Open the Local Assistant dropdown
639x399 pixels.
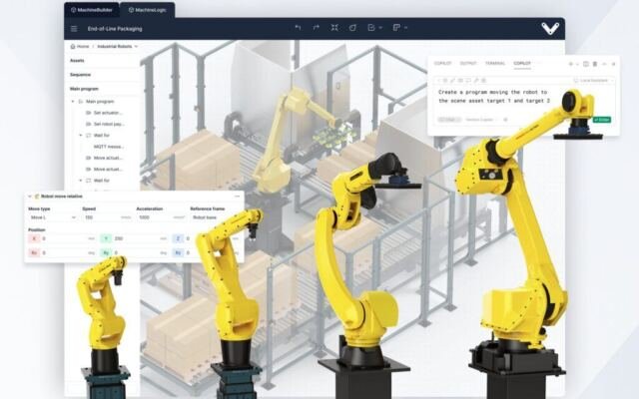coord(594,81)
